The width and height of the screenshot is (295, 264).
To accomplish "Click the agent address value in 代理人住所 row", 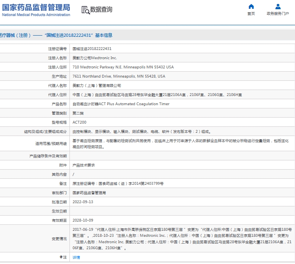I will click(x=157, y=95).
